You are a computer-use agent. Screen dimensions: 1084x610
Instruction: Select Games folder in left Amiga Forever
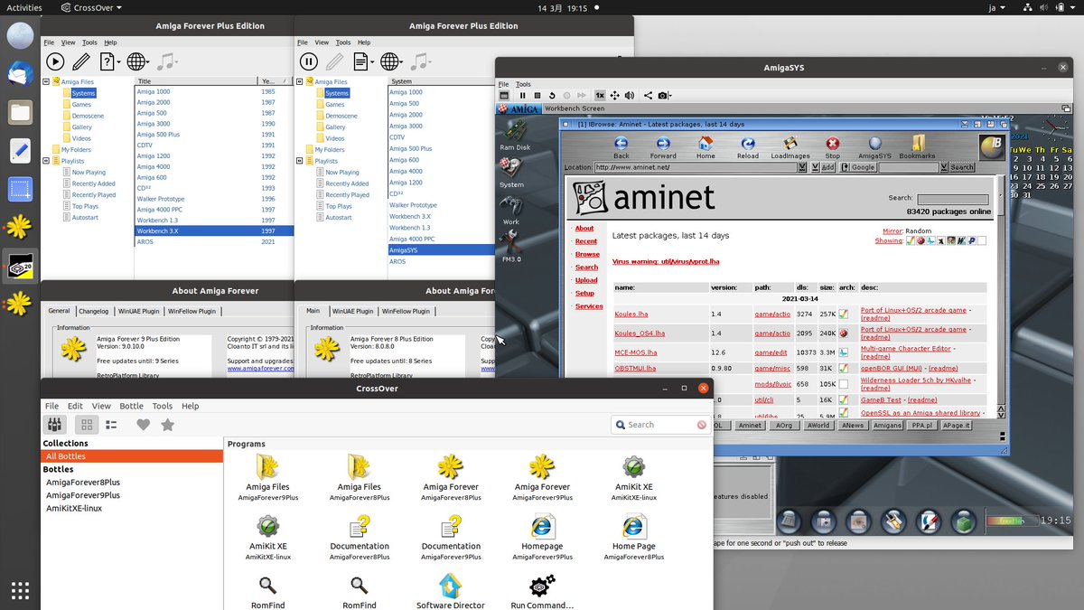click(81, 104)
